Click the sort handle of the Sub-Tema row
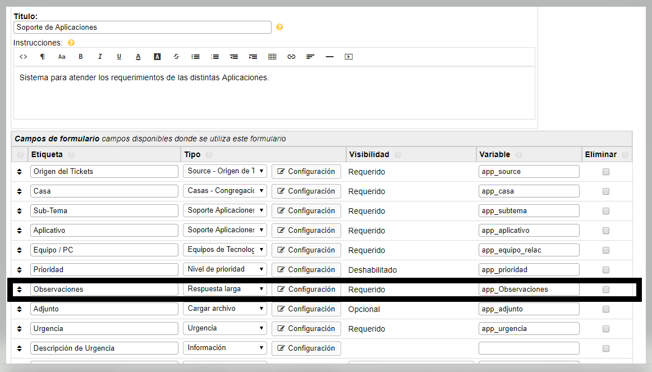Screen dimensions: 652x372 pyautogui.click(x=20, y=211)
